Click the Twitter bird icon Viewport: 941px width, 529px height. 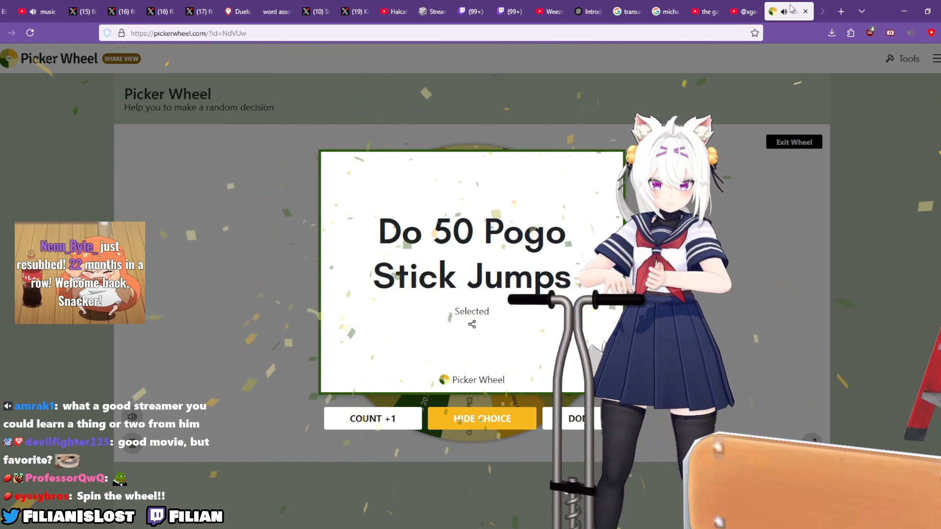[x=10, y=516]
